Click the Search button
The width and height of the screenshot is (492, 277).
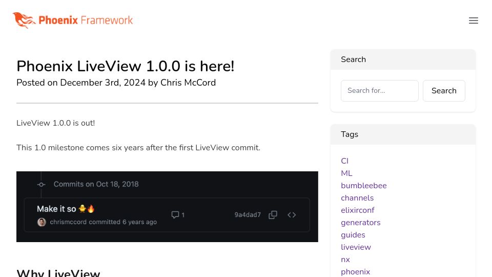tap(444, 91)
